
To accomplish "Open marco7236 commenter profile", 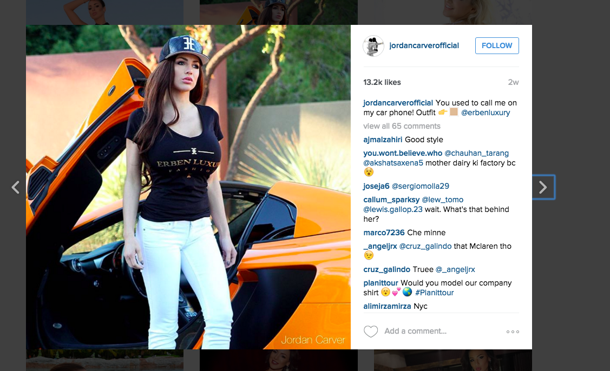I will pos(384,233).
